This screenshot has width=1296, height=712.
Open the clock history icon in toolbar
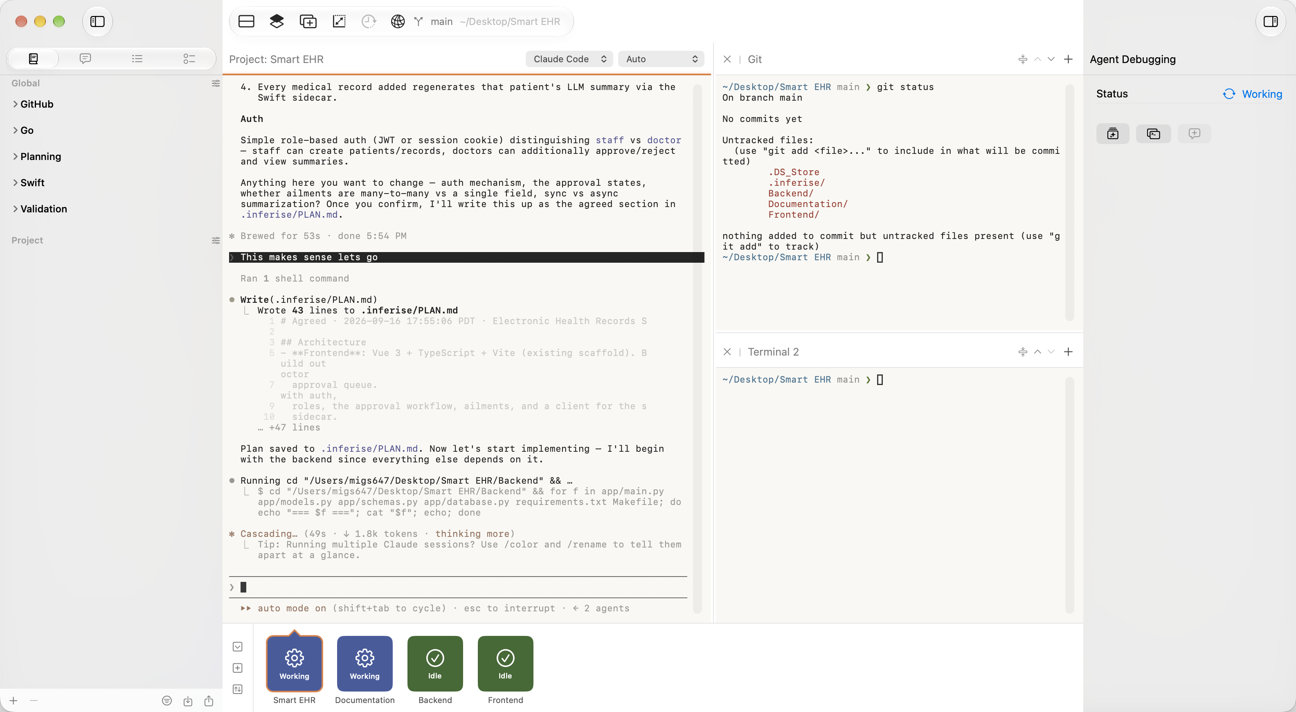pos(369,21)
